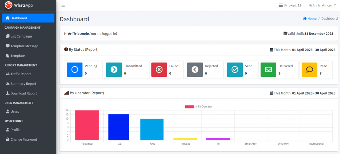Toggle the # By Operator chart legend
Image resolution: width=340 pixels, height=154 pixels.
199,107
